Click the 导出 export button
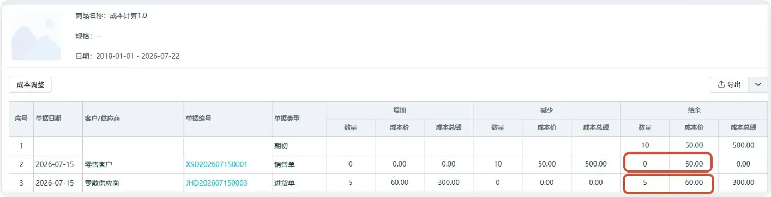Image resolution: width=771 pixels, height=197 pixels. pyautogui.click(x=730, y=84)
